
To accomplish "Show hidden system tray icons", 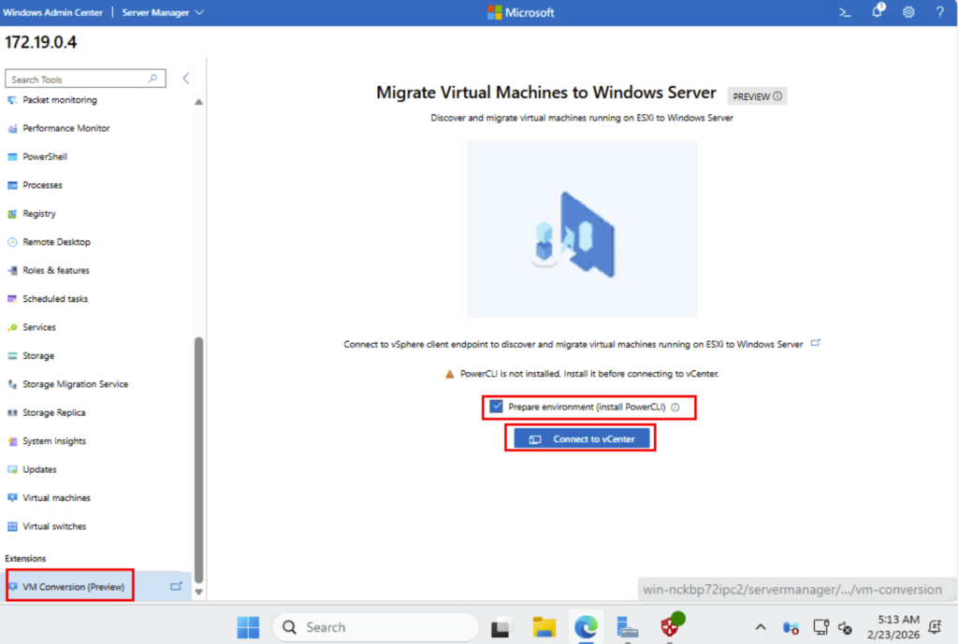I will (760, 627).
